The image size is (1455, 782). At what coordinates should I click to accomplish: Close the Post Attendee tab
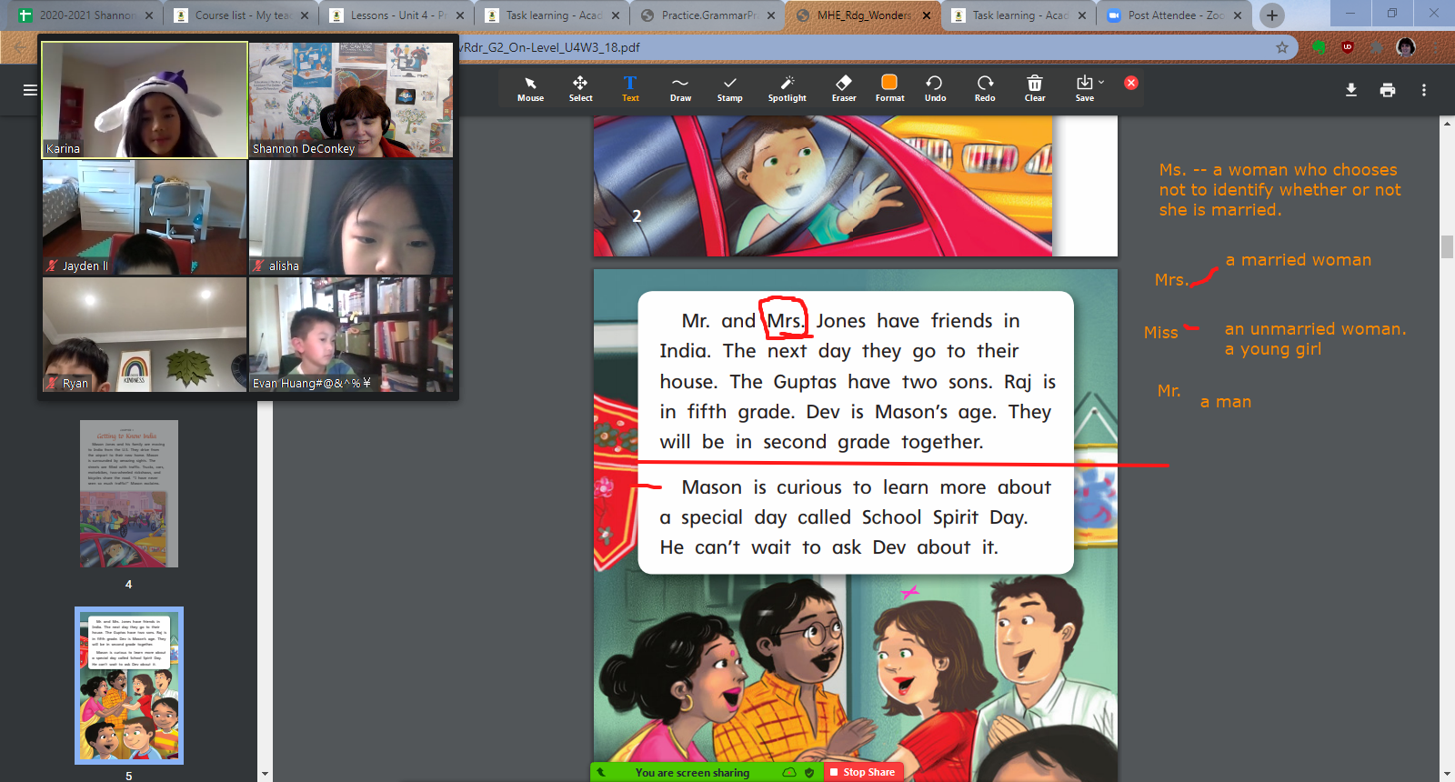(x=1238, y=15)
